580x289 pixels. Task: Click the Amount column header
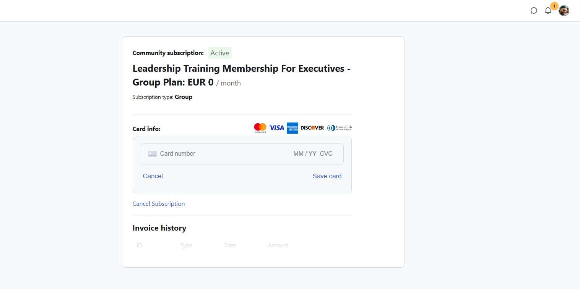(x=278, y=245)
